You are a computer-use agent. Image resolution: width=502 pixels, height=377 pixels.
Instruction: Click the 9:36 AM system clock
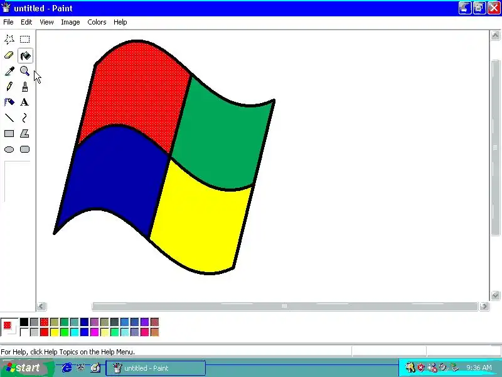click(x=479, y=368)
